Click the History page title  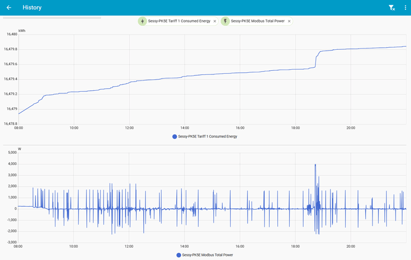[32, 8]
